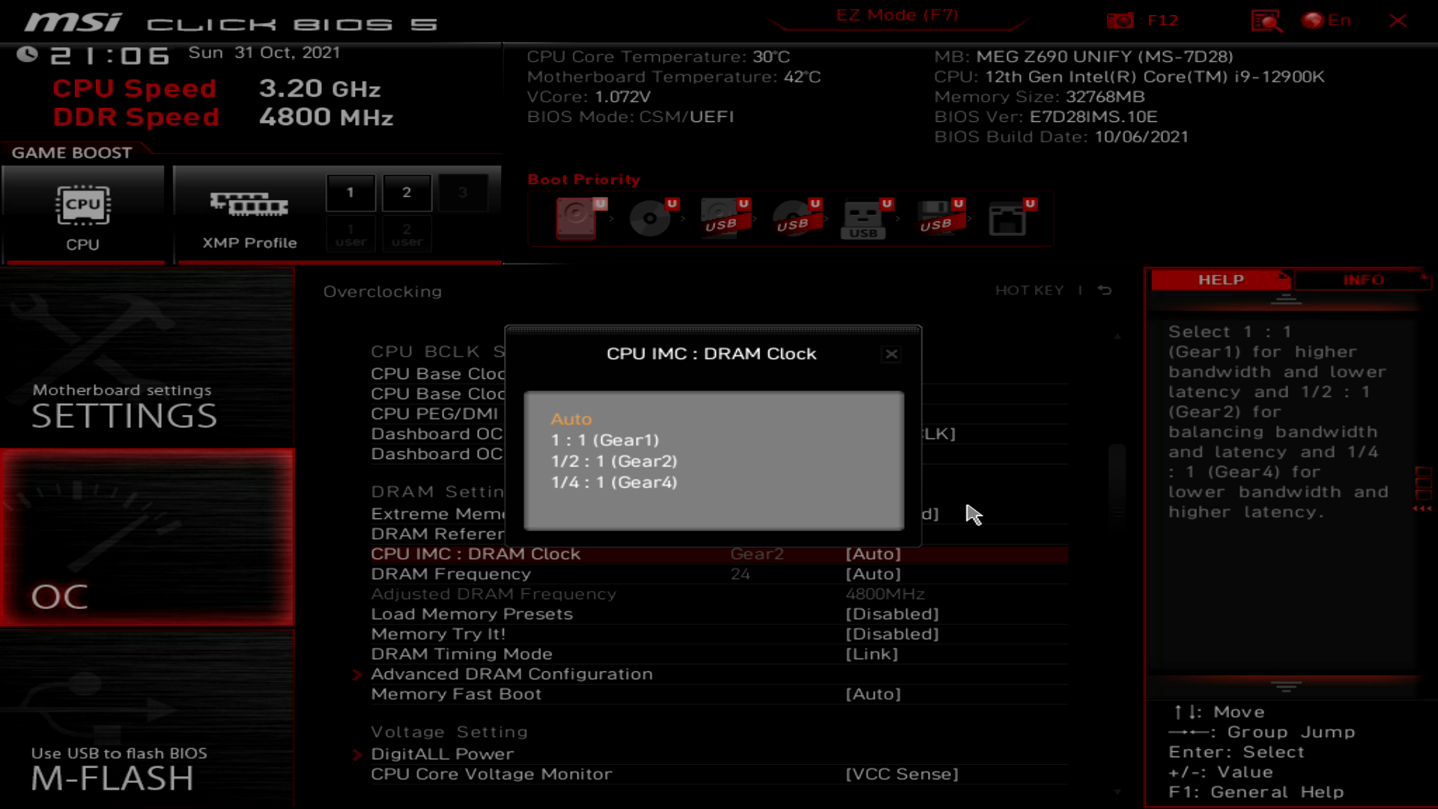Click the F12 screenshot camera icon

[x=1120, y=20]
